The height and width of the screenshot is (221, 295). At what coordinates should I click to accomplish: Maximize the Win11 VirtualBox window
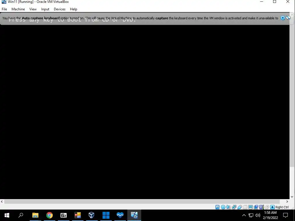(x=275, y=2)
